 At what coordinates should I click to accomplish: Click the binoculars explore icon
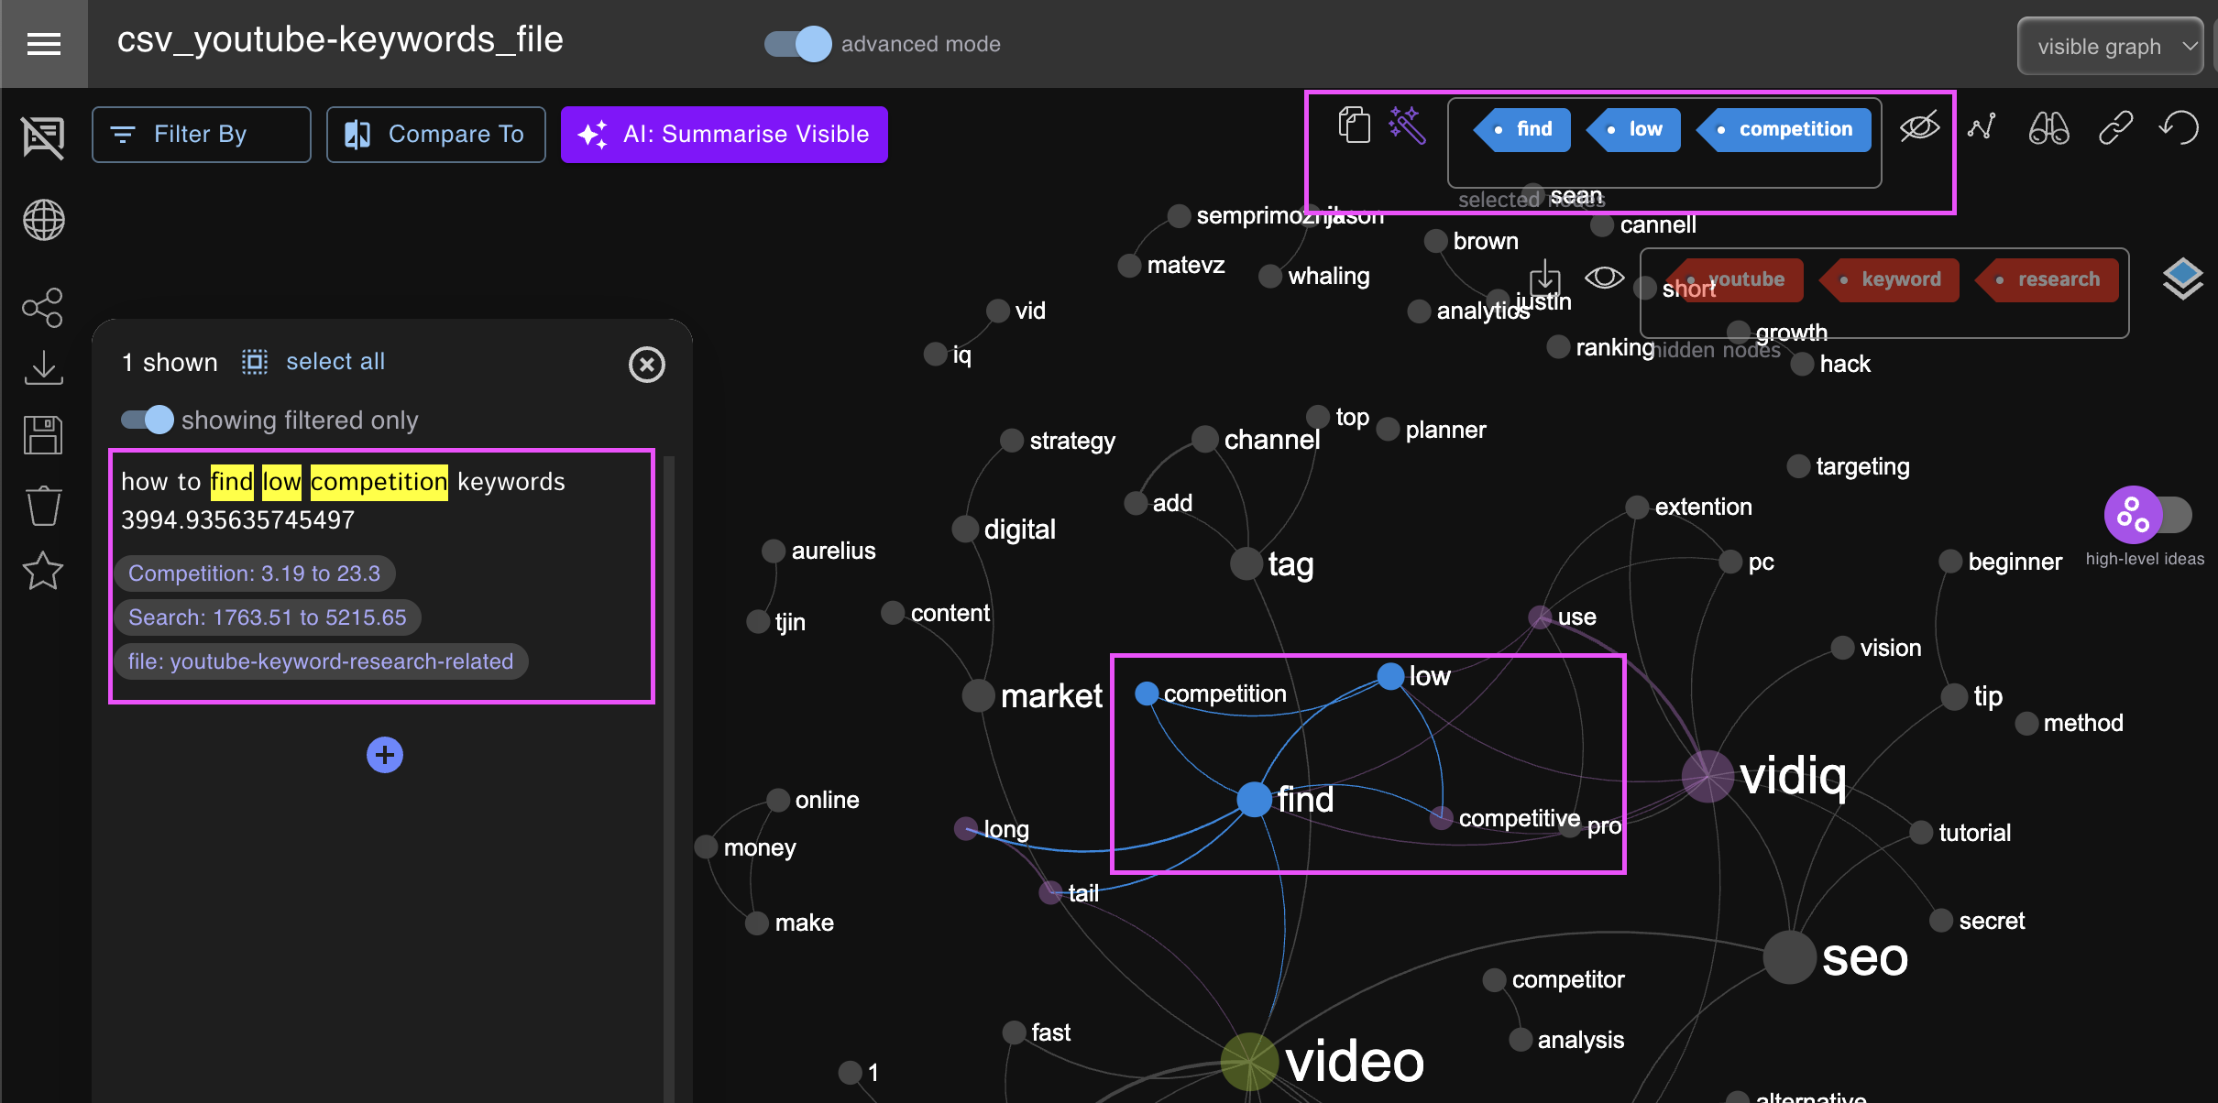[2048, 127]
